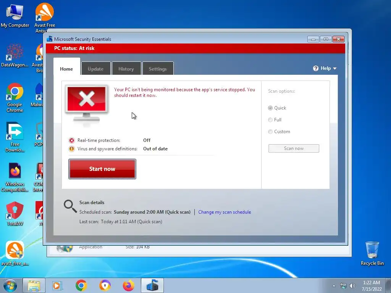Viewport: 391px width, 293px height.
Task: Minimize the Microsoft Security Essentials window
Action: click(x=313, y=39)
